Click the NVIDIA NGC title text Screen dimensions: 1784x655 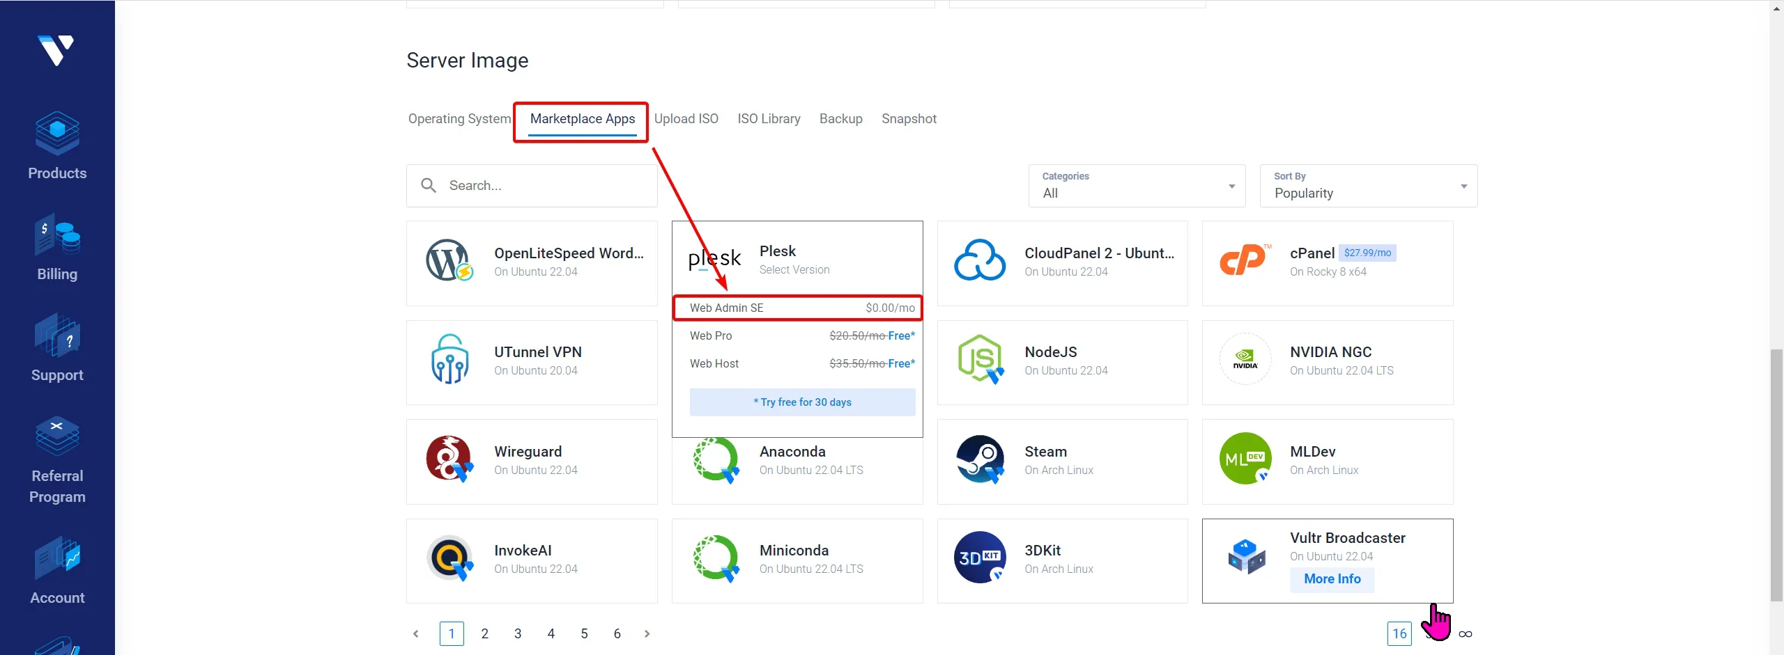click(x=1330, y=352)
